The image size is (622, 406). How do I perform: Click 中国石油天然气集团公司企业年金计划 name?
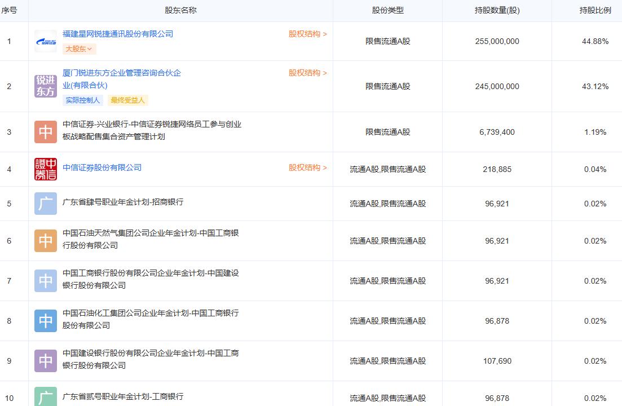pos(151,239)
